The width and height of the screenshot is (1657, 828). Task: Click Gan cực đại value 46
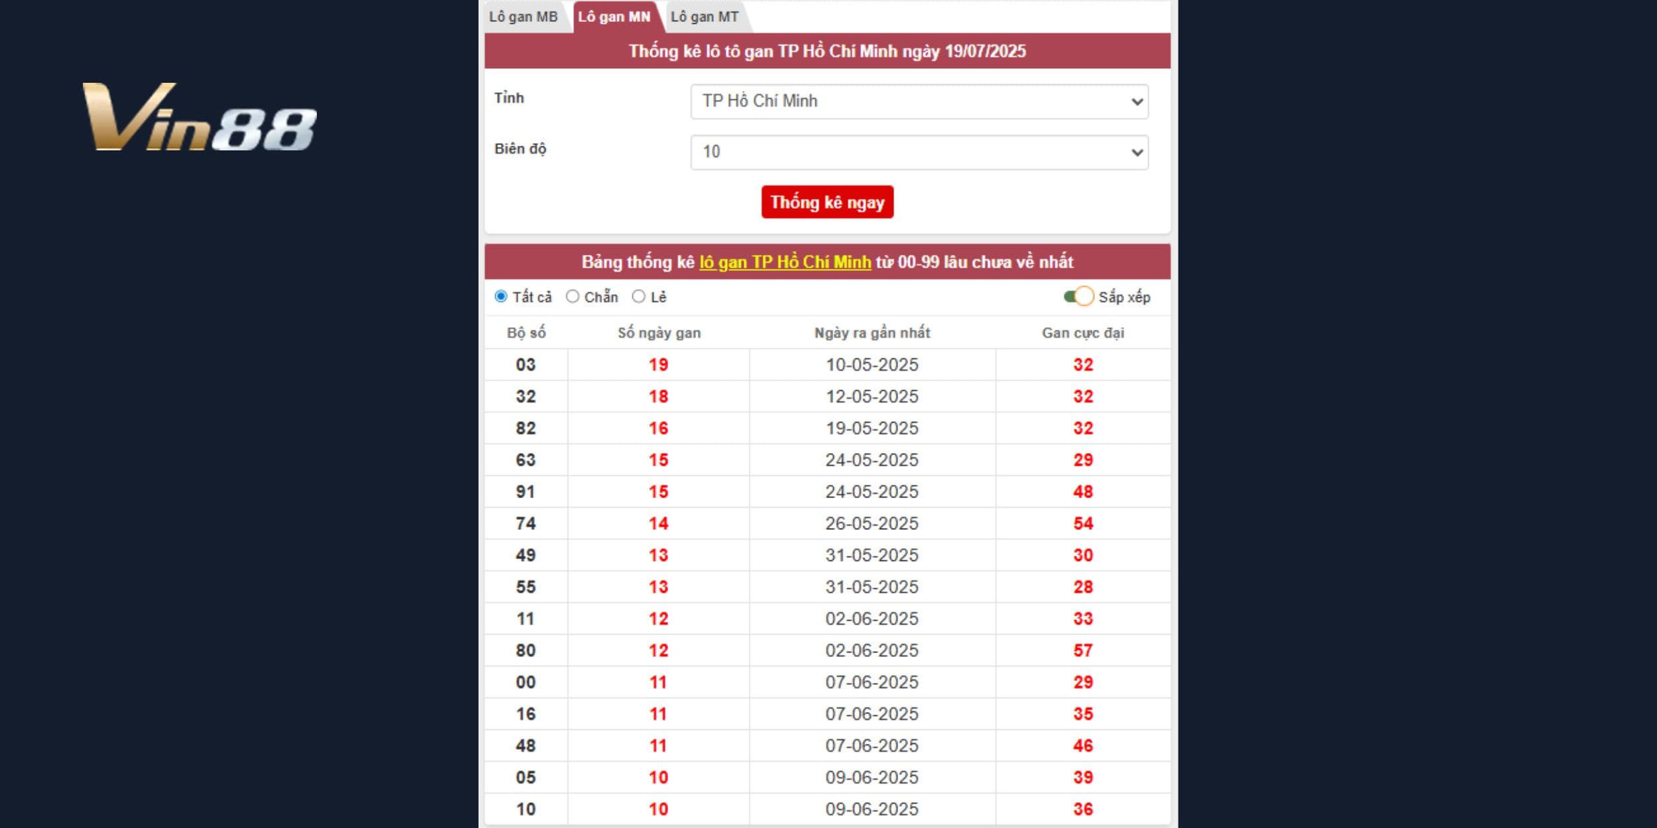[1083, 747]
